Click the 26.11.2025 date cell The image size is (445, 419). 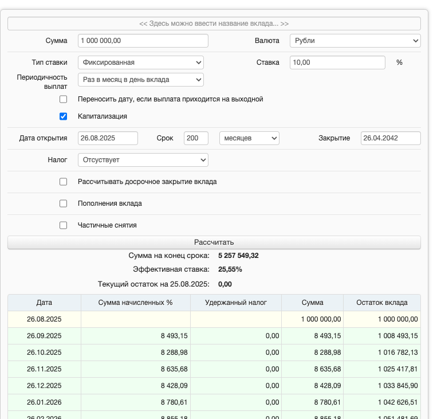pyautogui.click(x=44, y=369)
